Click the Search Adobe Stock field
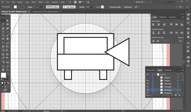Screen dimensions: 191x112 pyautogui.click(x=162, y=2)
